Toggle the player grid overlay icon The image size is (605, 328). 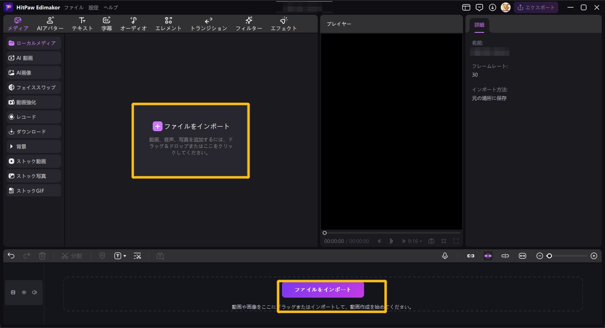[444, 241]
